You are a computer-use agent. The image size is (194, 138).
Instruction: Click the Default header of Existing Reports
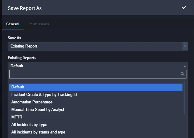pyautogui.click(x=17, y=66)
